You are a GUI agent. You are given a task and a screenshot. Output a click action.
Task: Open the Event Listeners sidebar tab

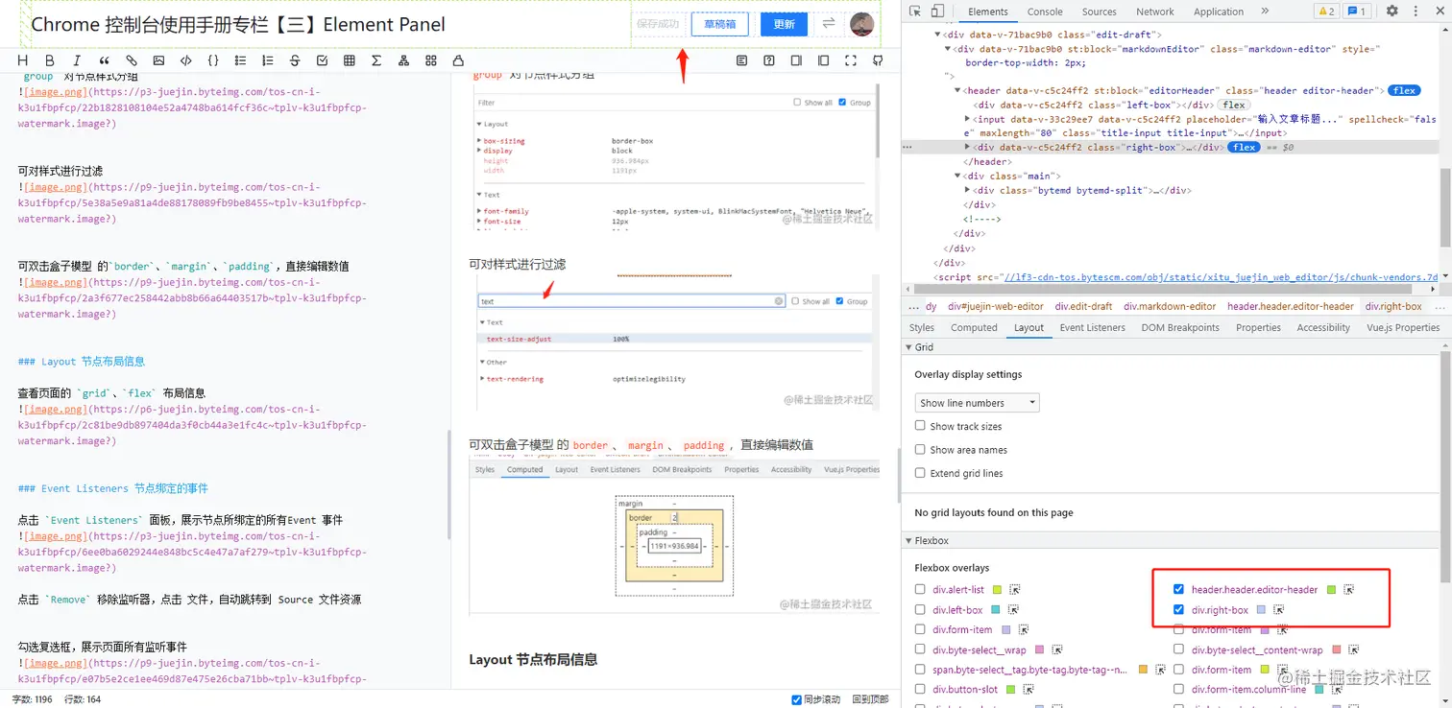(x=1092, y=328)
